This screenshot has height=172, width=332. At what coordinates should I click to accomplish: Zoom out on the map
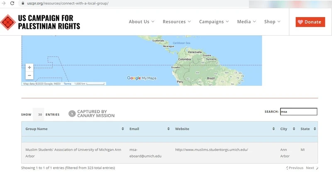[29, 75]
